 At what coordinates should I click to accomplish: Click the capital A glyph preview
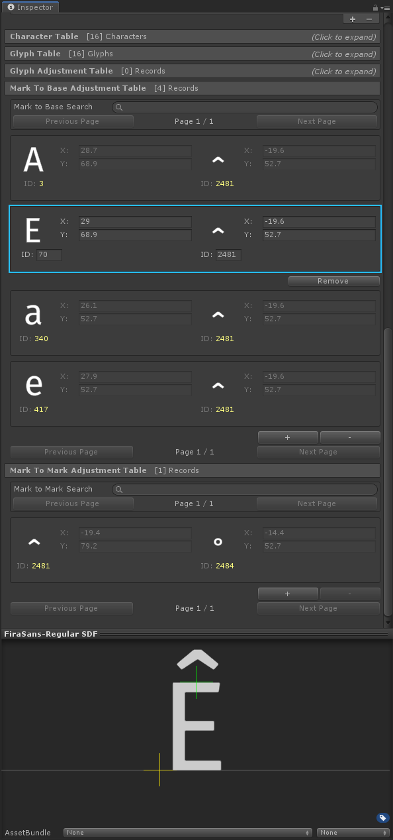[x=33, y=159]
